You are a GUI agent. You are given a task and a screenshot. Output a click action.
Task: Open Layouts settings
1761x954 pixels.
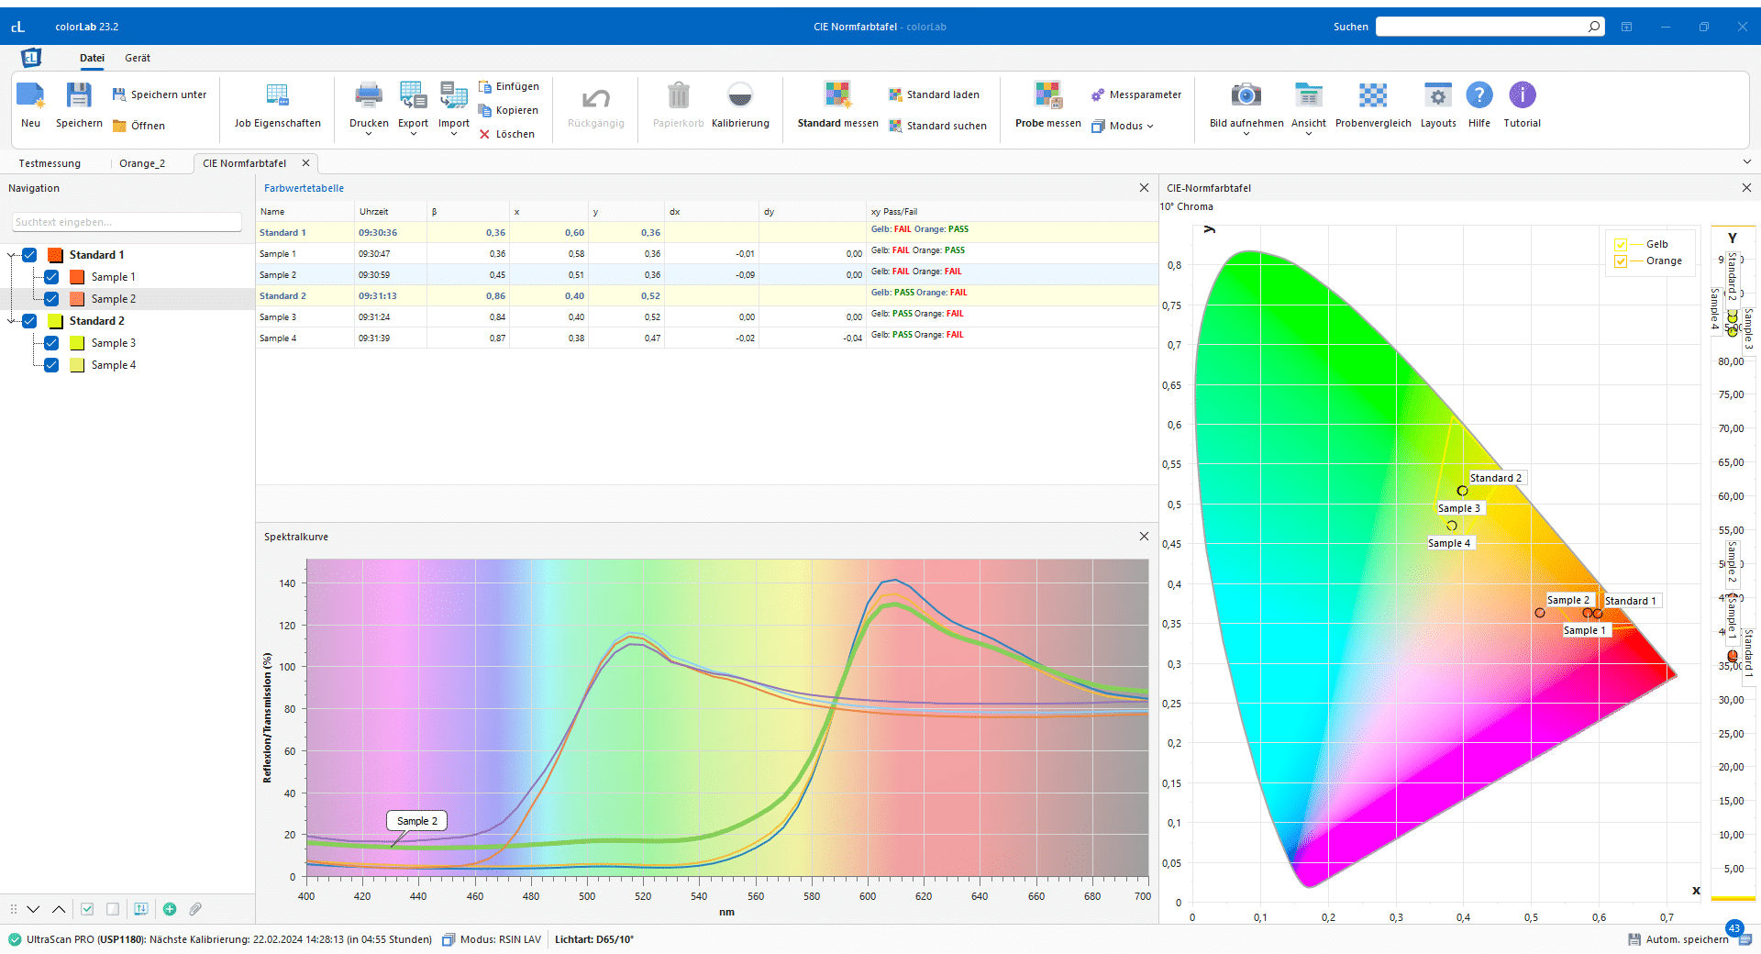[x=1438, y=105]
